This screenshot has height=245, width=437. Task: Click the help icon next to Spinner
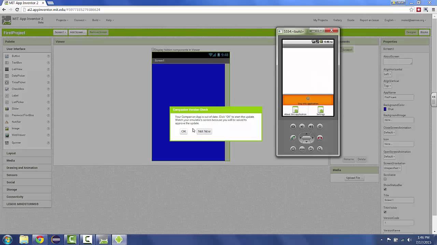(48, 143)
